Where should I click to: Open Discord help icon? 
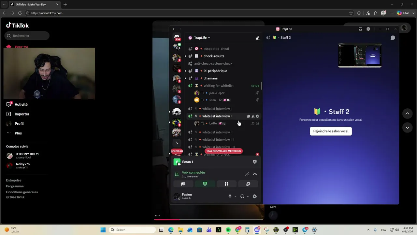click(368, 29)
